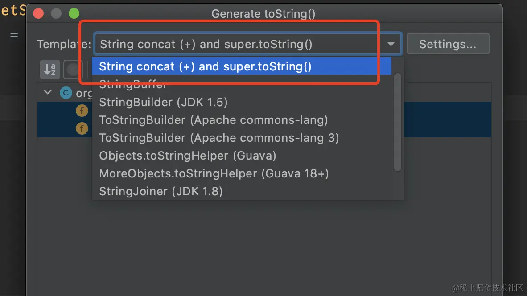Viewport: 527px width, 296px height.
Task: Toggle the dimmed round button beside the sort icon
Action: 73,70
